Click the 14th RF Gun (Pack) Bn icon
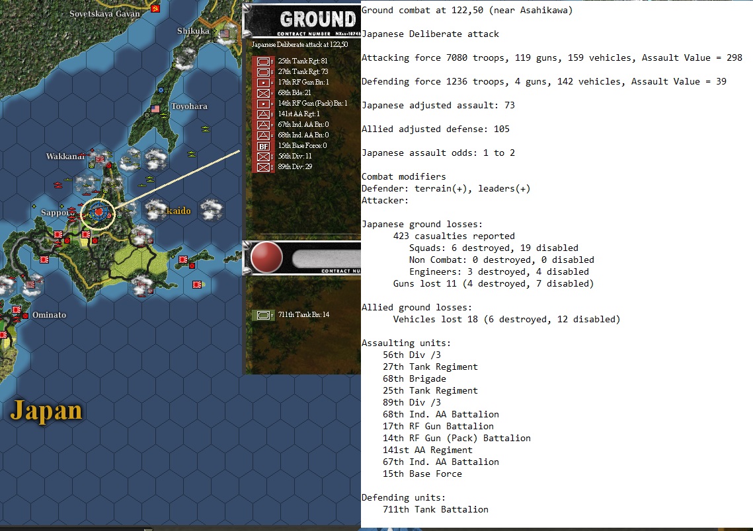753x531 pixels. point(263,104)
